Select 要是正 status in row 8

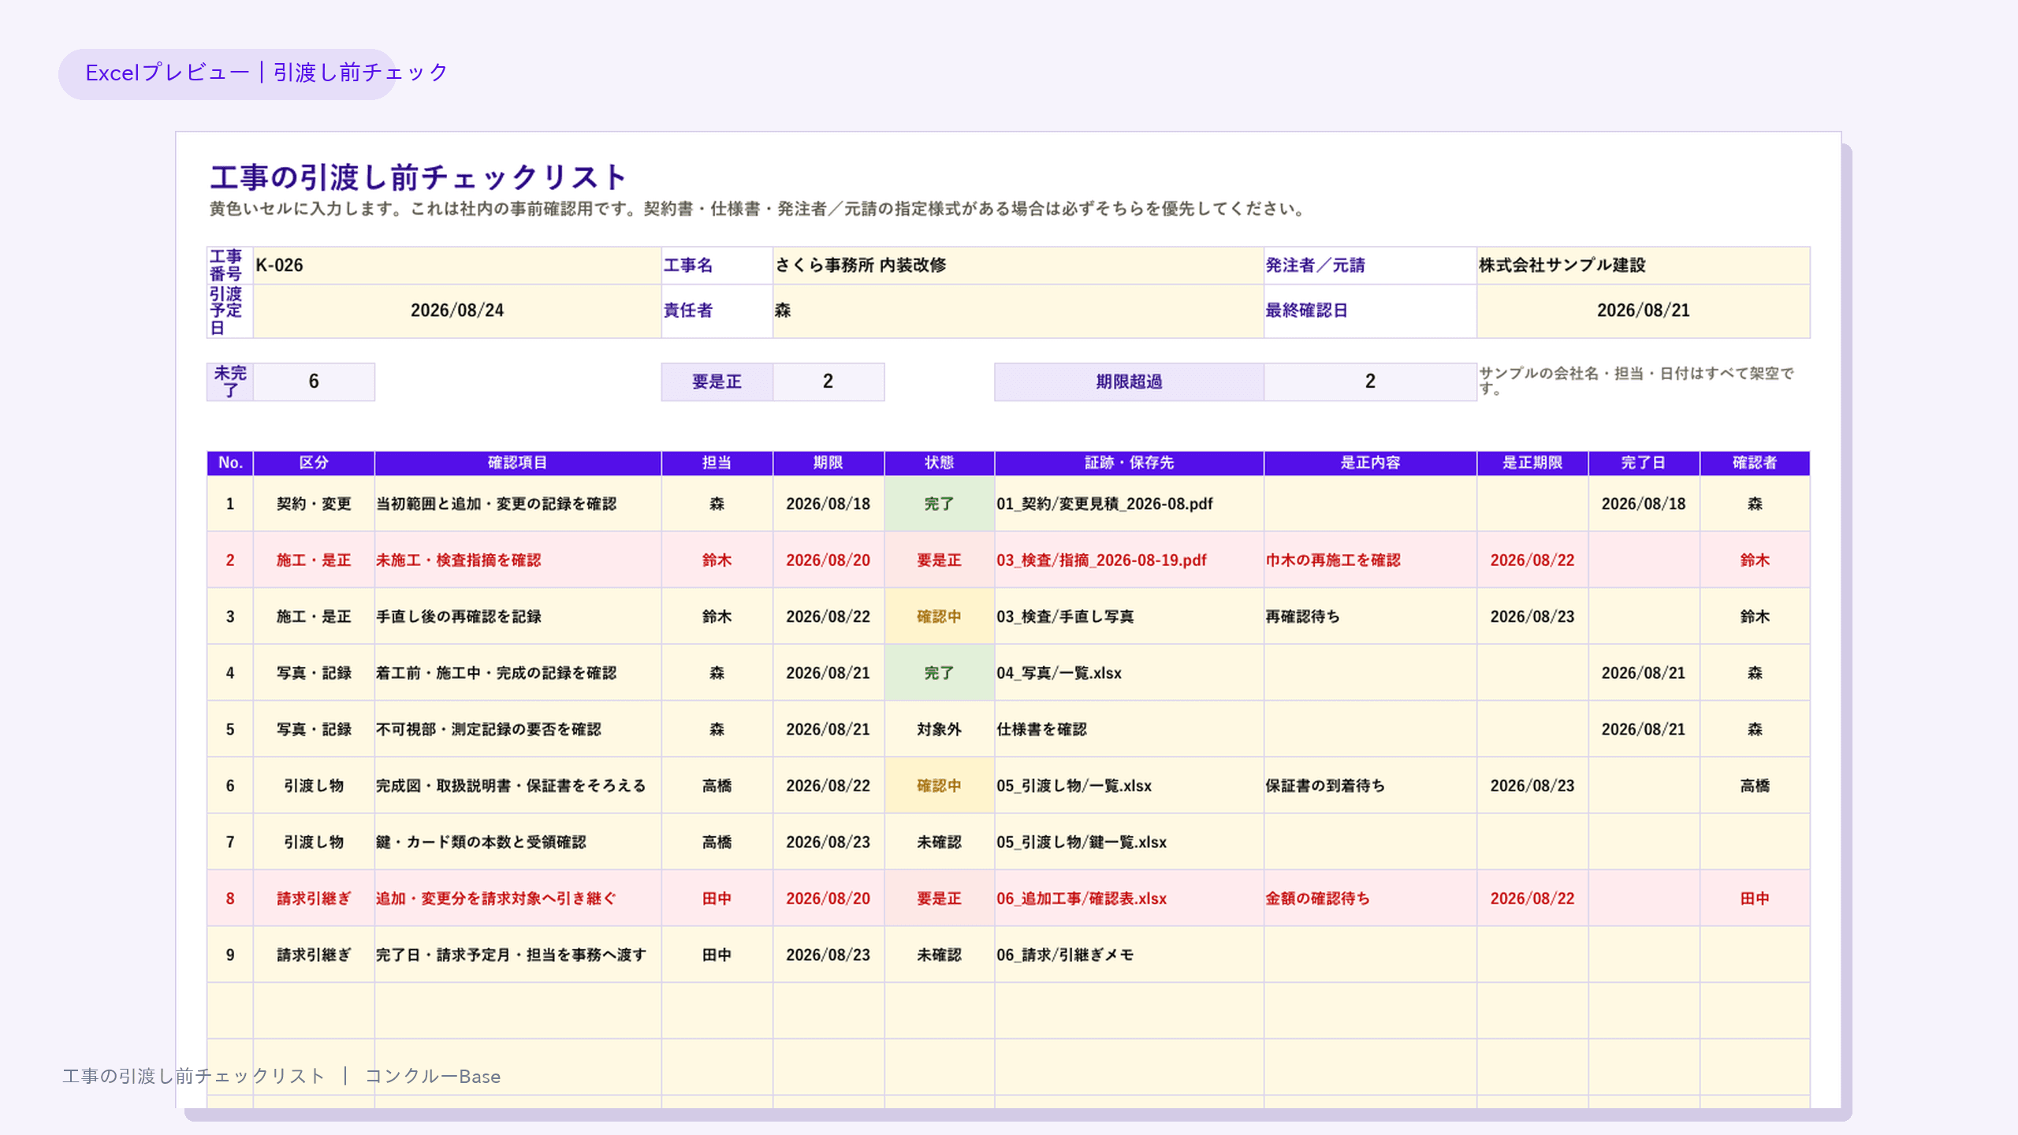coord(939,899)
